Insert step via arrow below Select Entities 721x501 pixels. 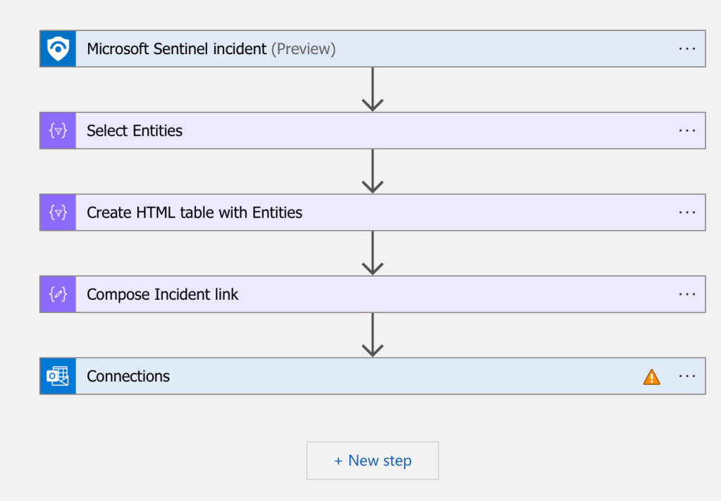pos(372,171)
